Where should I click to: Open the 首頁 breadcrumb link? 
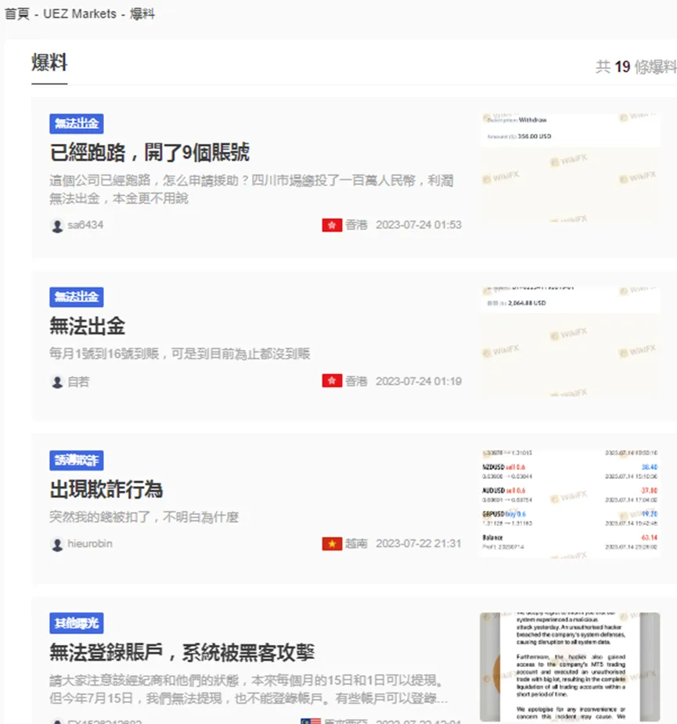click(16, 14)
